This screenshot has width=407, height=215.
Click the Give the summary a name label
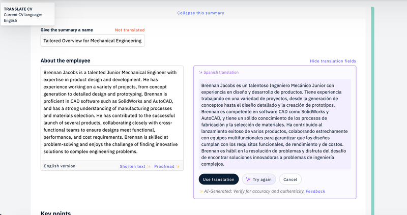pos(67,30)
